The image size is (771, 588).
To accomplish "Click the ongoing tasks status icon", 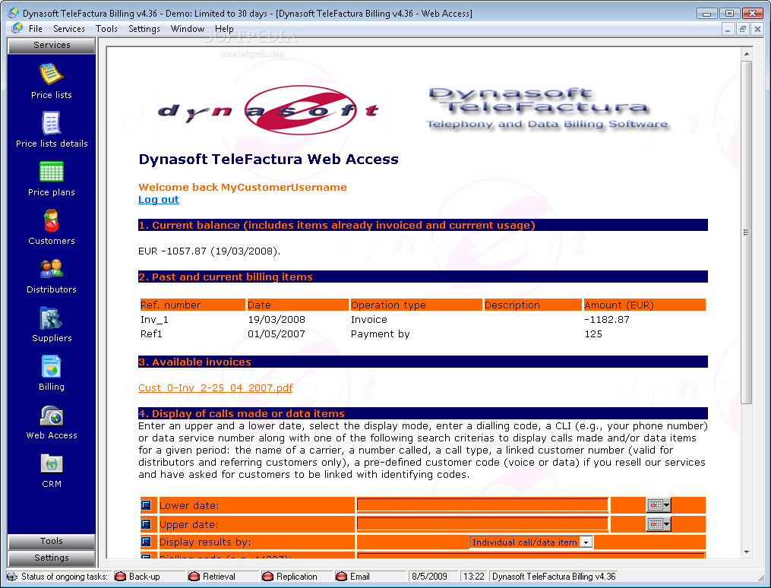I will 13,576.
